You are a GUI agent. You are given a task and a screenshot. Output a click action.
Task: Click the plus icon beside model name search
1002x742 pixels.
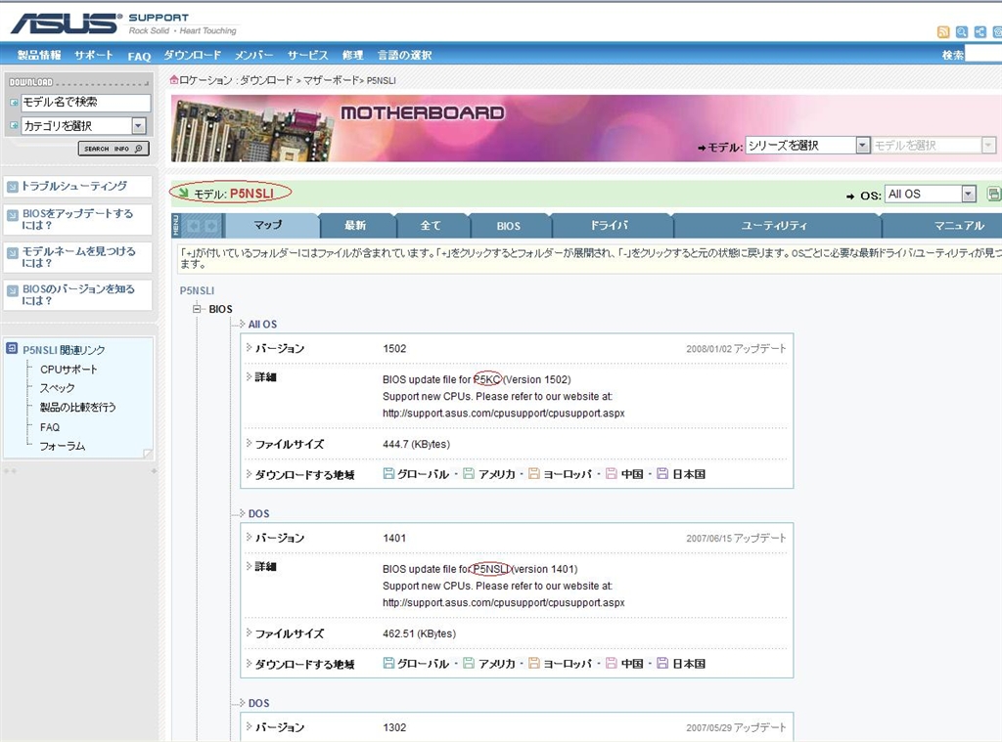pyautogui.click(x=14, y=103)
